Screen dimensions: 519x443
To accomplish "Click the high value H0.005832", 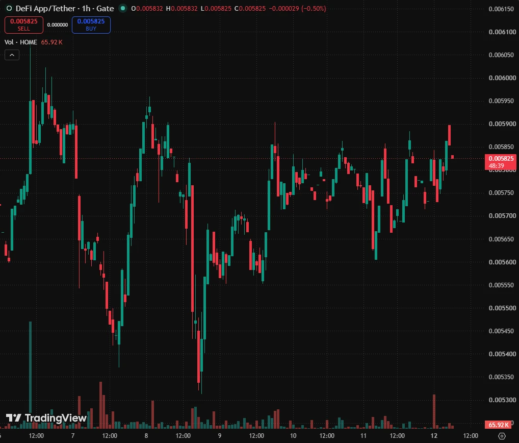I will tap(181, 9).
